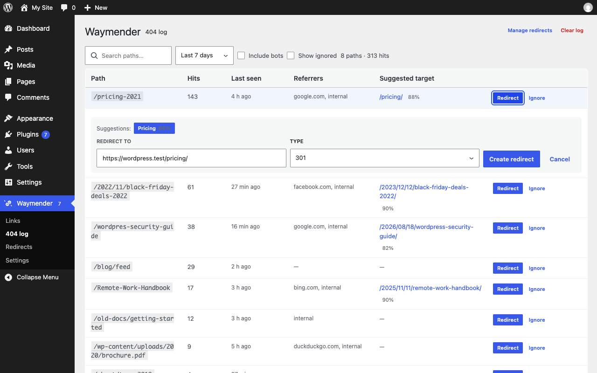Click the Posts pin icon
Viewport: 597px width, 373px height.
[8, 49]
